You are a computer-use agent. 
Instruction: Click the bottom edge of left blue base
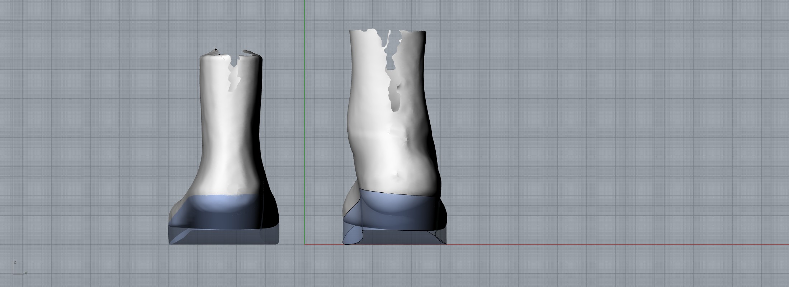(222, 244)
